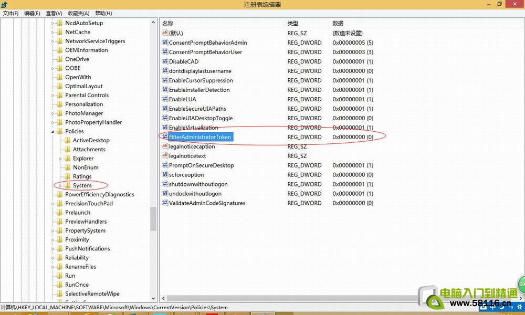This screenshot has width=525, height=315.
Task: Select the EnableInstallerDetection value name
Action: click(x=199, y=90)
